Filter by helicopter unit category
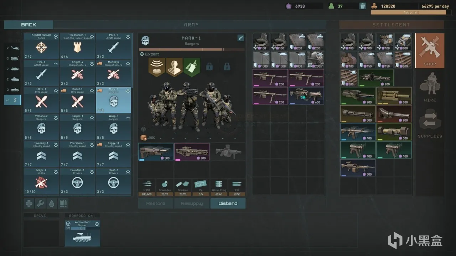Viewport: 456px width, 256px height. point(13,48)
